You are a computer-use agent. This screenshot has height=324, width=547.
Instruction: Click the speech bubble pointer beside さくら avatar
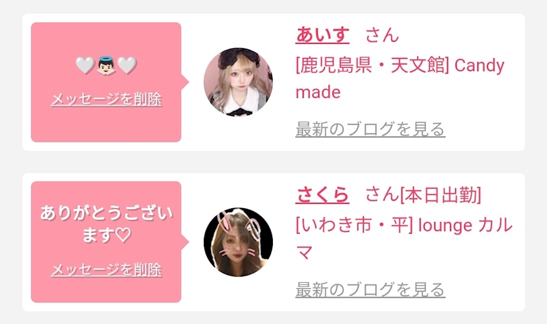click(185, 242)
